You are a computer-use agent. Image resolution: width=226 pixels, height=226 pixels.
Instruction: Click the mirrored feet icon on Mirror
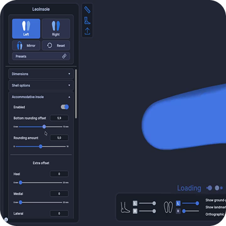(x=20, y=45)
